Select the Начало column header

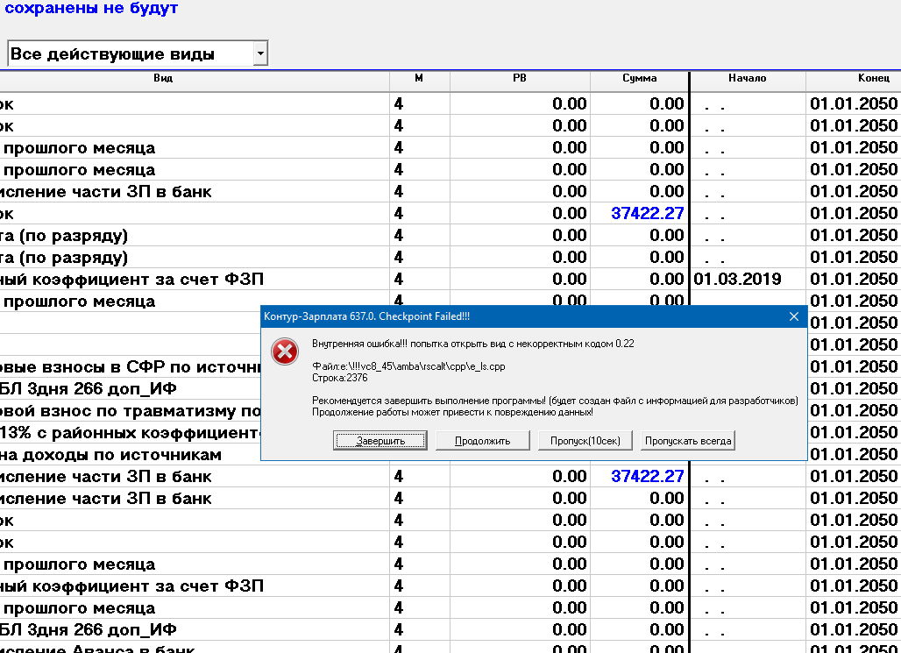click(x=747, y=79)
